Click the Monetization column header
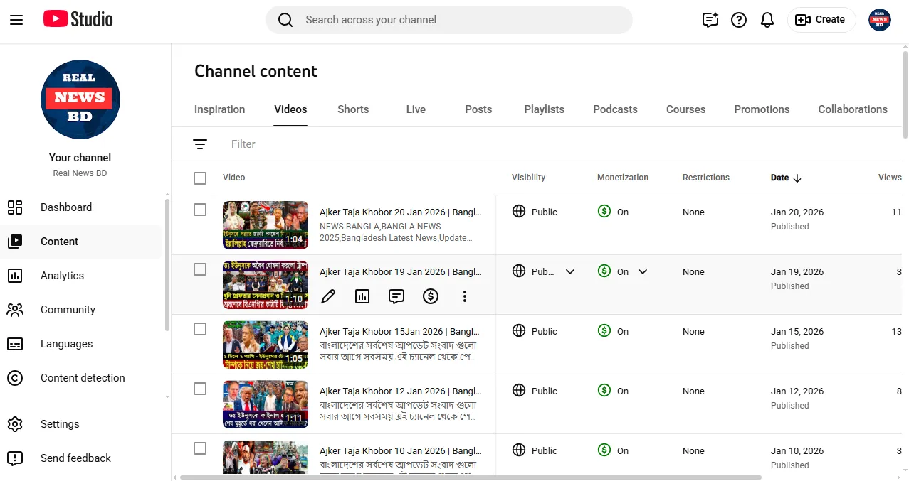Image resolution: width=909 pixels, height=481 pixels. coord(623,178)
